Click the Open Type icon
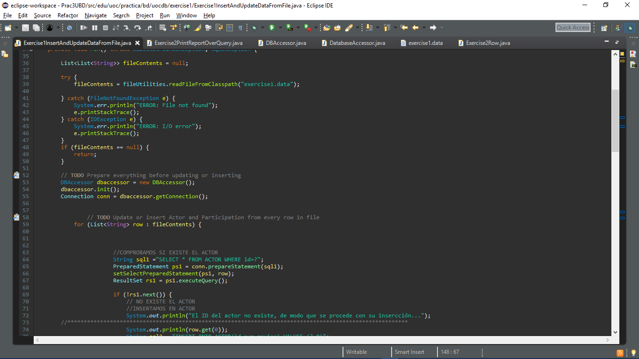This screenshot has width=639, height=359. [x=327, y=28]
